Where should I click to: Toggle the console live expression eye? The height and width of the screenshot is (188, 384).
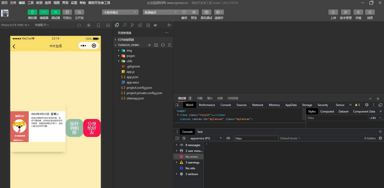228,138
